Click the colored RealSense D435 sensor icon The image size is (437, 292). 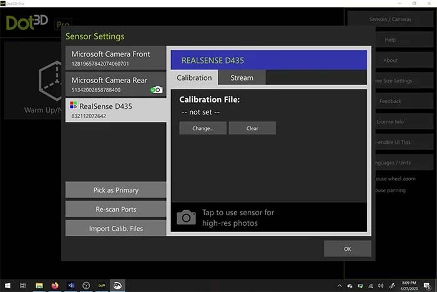coord(74,106)
